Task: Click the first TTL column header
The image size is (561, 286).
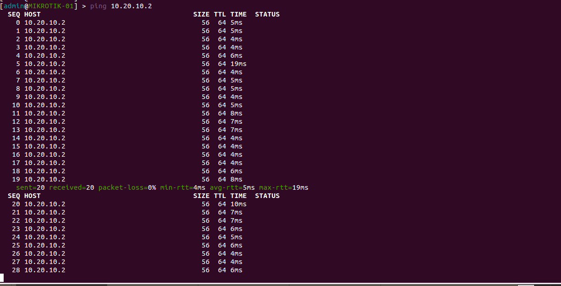Action: (x=220, y=14)
